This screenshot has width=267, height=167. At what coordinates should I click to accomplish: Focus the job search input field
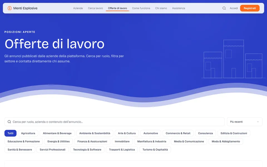114,122
